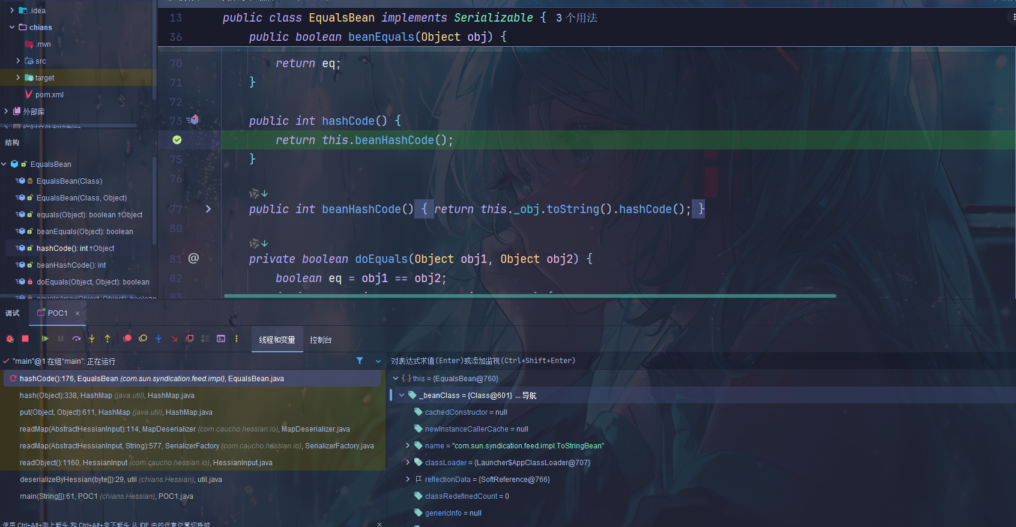Image resolution: width=1016 pixels, height=527 pixels.
Task: Expand the name variable node
Action: coord(408,445)
